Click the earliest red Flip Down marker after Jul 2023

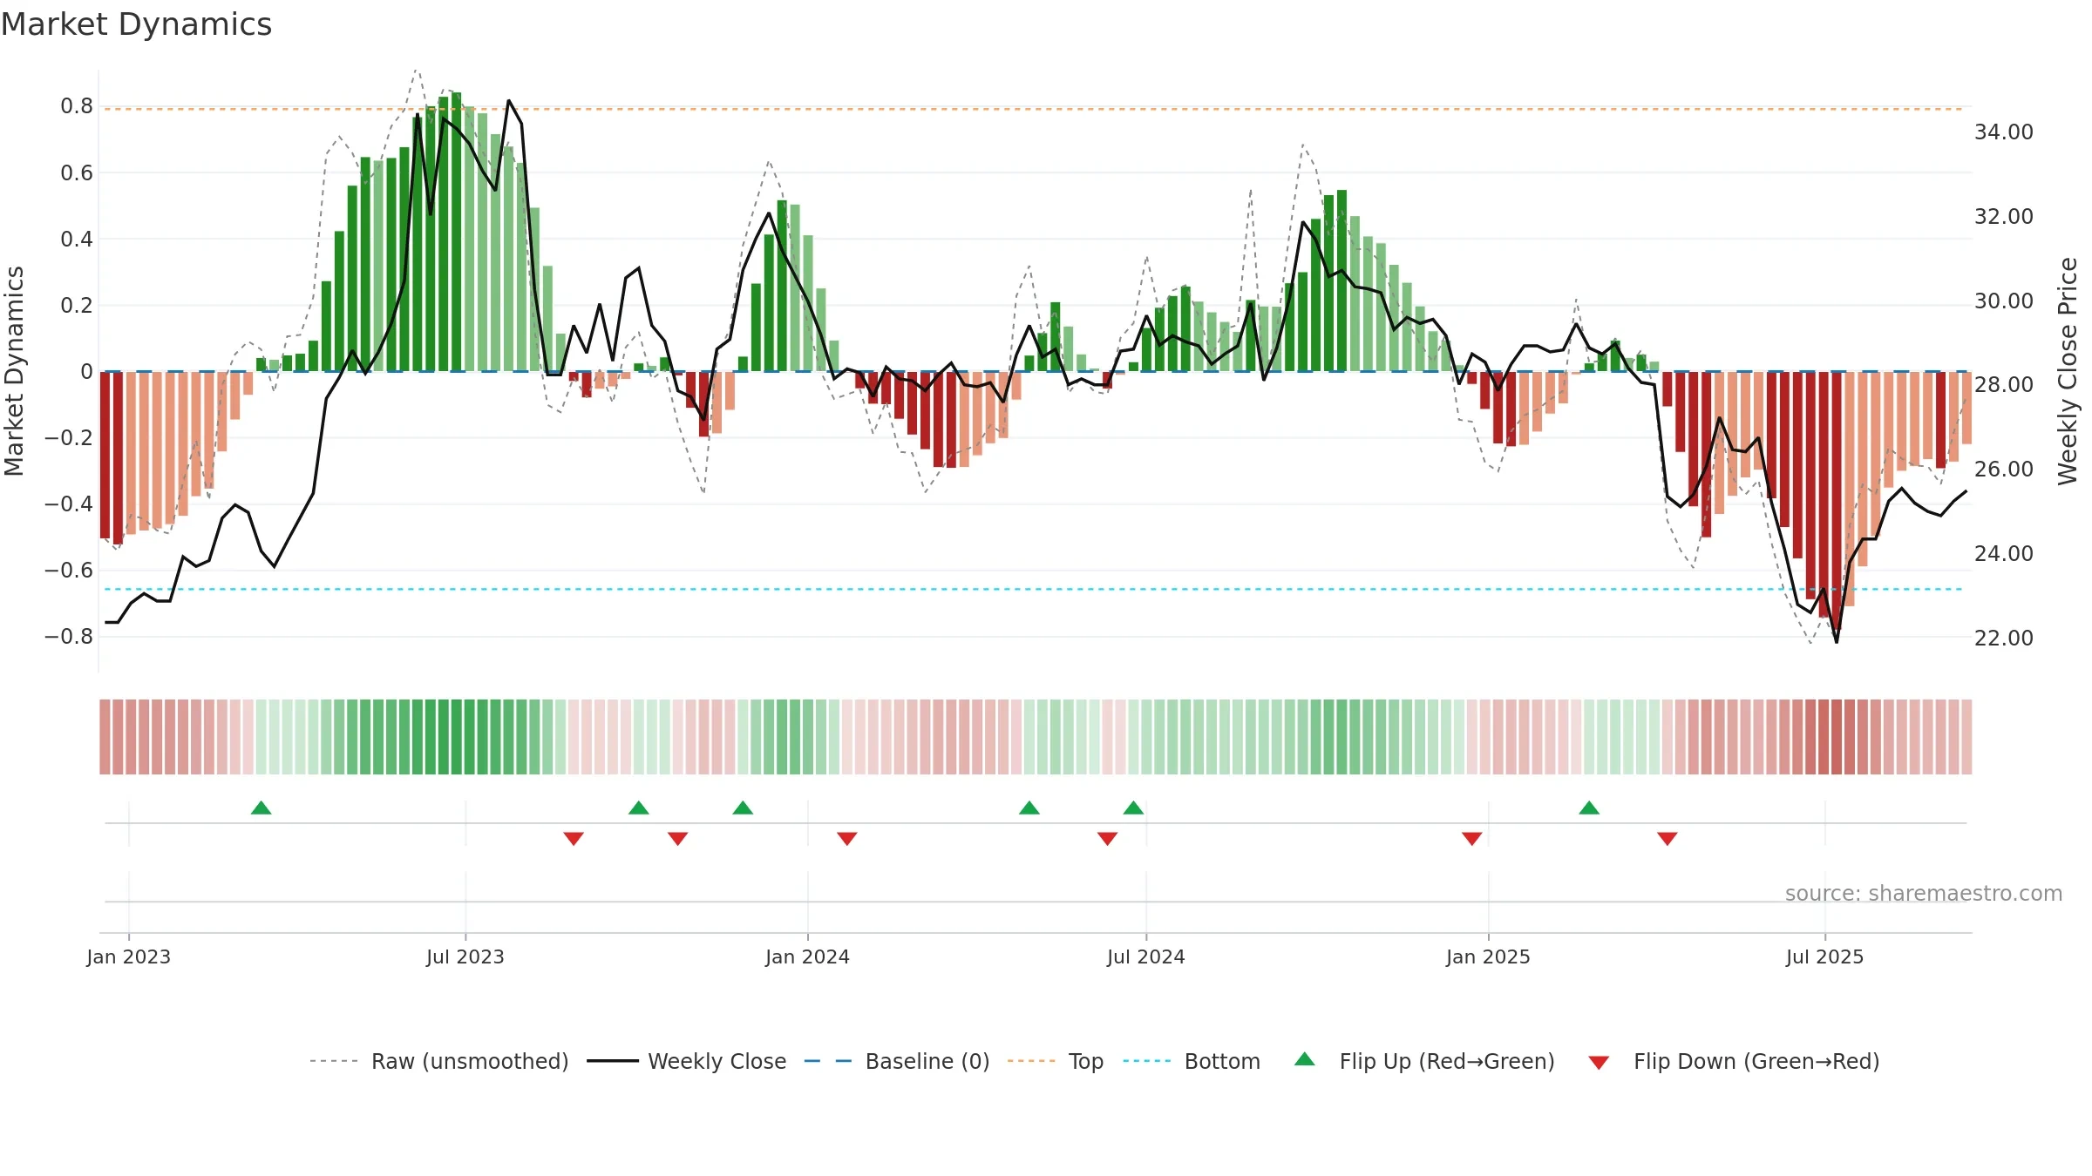coord(574,838)
